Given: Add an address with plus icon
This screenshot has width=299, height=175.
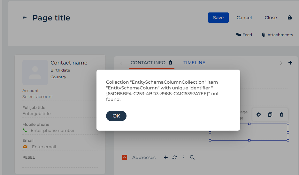Looking at the screenshot, I should [x=166, y=157].
